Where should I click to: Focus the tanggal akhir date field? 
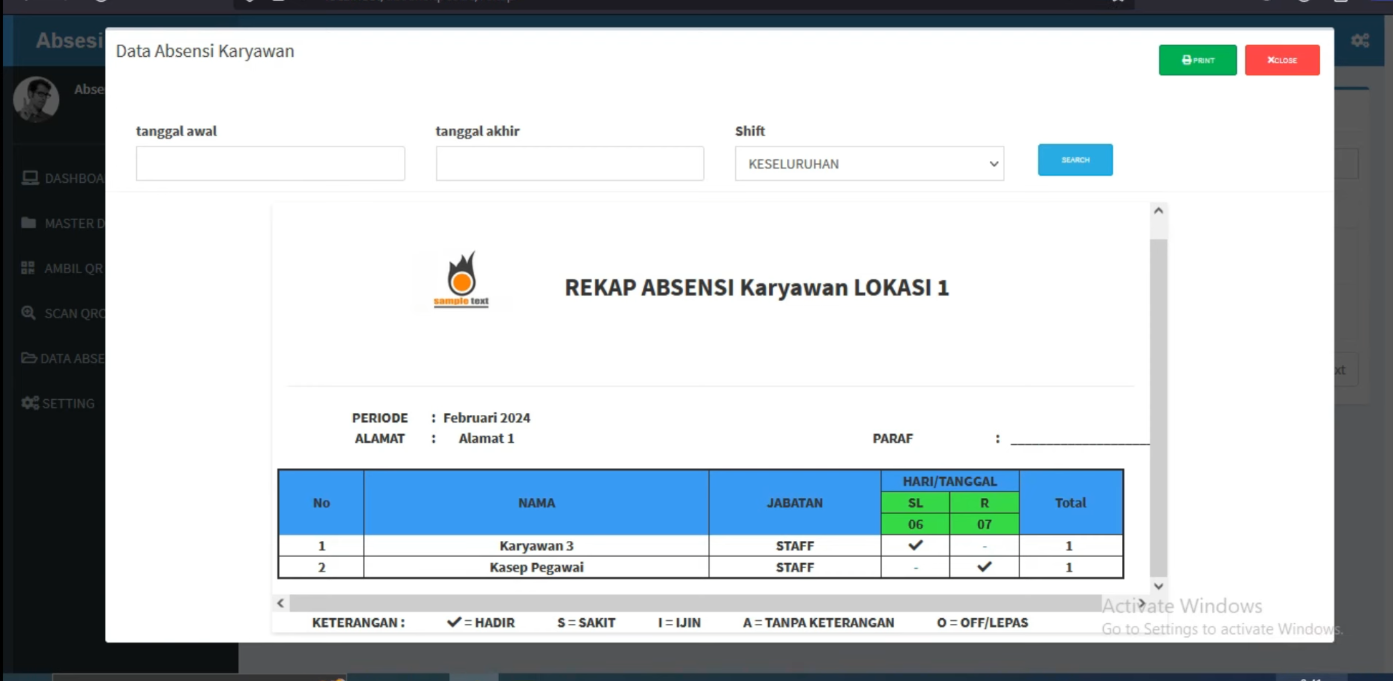[x=570, y=163]
